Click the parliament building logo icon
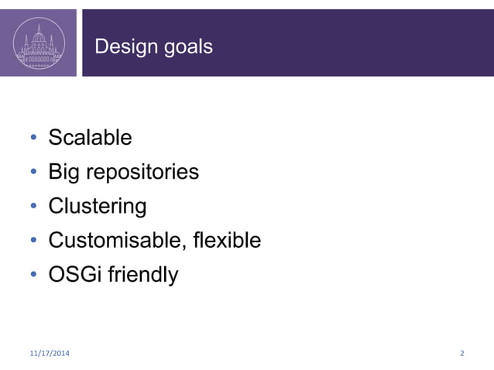The width and height of the screenshot is (494, 370). click(x=39, y=43)
